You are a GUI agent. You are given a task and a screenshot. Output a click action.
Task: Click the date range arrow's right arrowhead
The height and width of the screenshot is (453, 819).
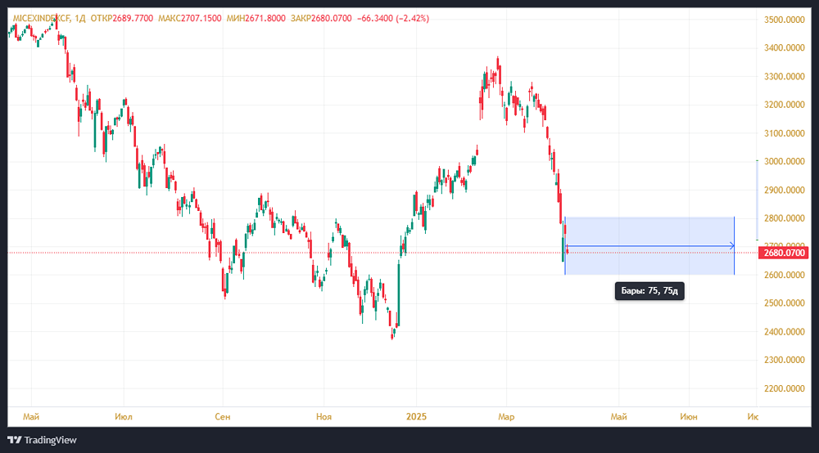(731, 246)
